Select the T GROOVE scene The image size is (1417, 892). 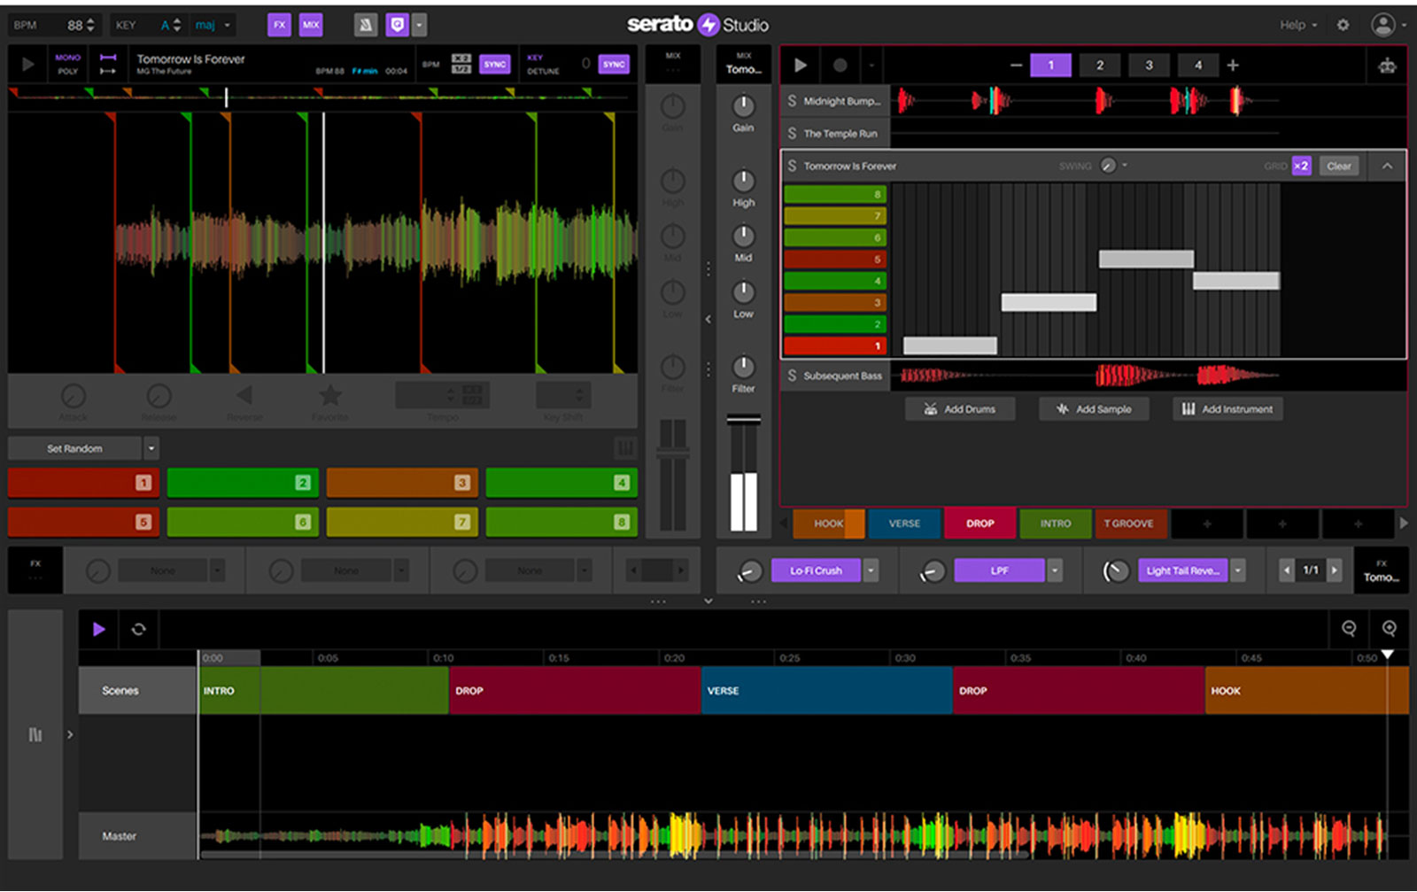click(1129, 524)
